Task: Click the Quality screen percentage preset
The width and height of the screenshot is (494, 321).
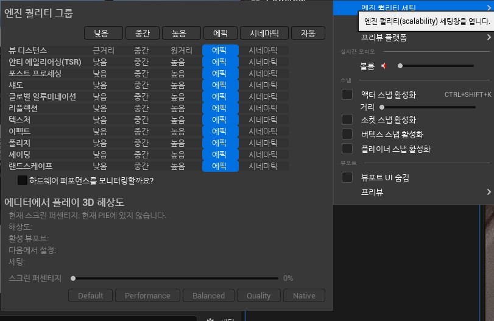Action: (x=259, y=295)
